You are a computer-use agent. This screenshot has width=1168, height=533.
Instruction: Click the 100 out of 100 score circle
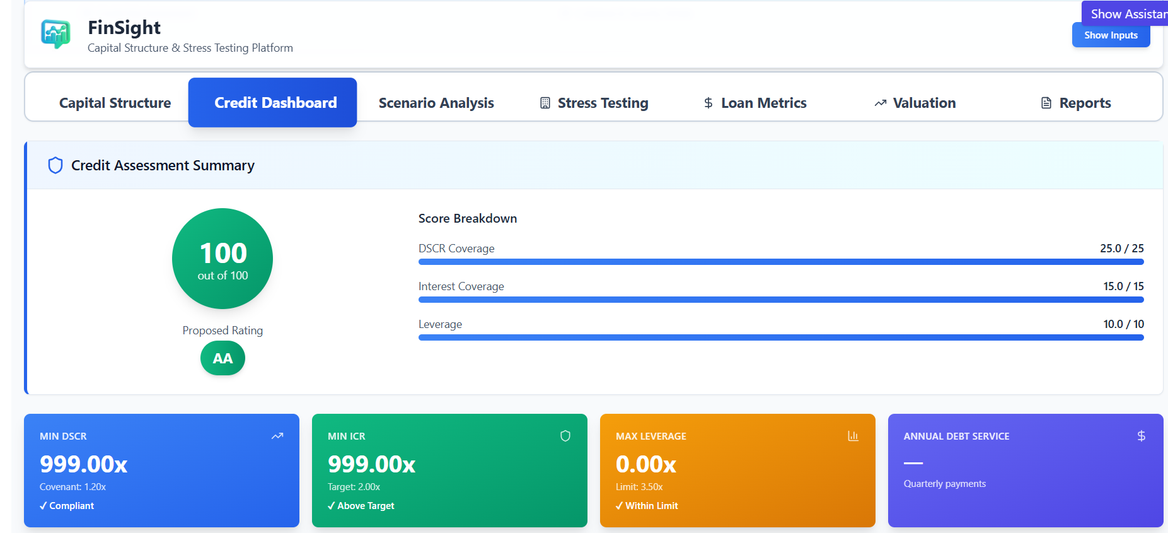pyautogui.click(x=223, y=259)
